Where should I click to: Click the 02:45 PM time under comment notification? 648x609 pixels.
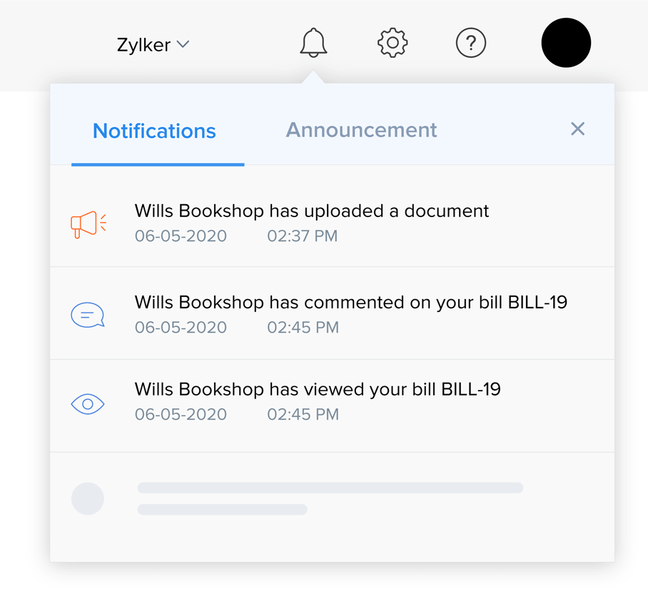click(x=303, y=328)
